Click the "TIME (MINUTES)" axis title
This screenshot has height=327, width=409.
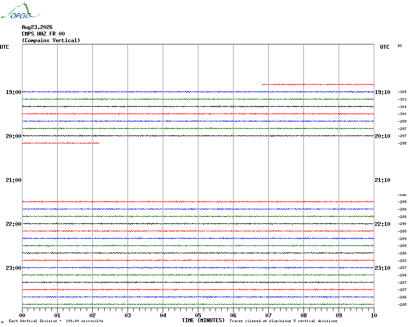(x=203, y=320)
